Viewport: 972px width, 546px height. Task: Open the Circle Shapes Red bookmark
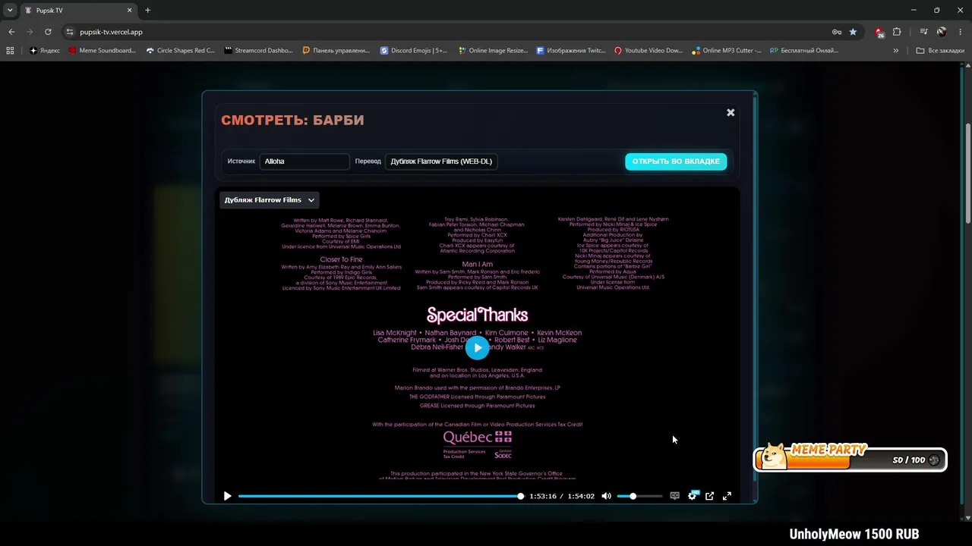pos(181,51)
